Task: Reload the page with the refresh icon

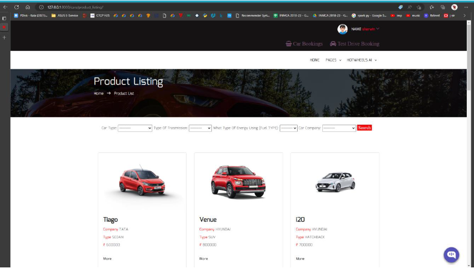Action: [x=16, y=7]
